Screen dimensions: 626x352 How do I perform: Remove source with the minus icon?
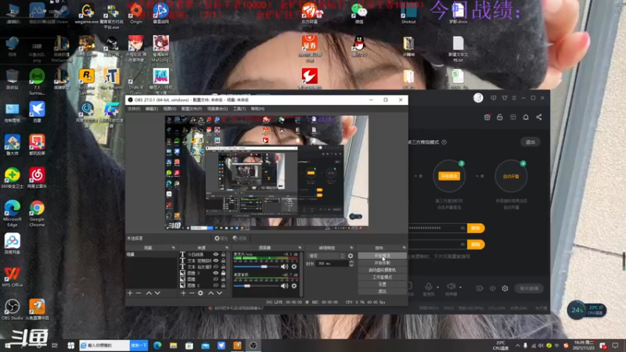tap(192, 293)
